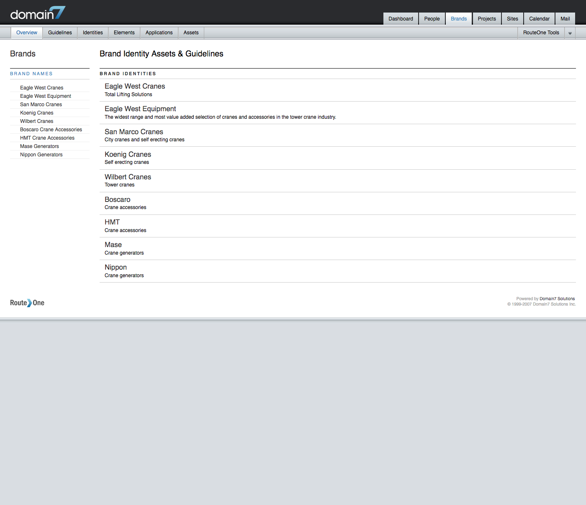Select the Overview sub-tab
586x505 pixels.
tap(27, 33)
